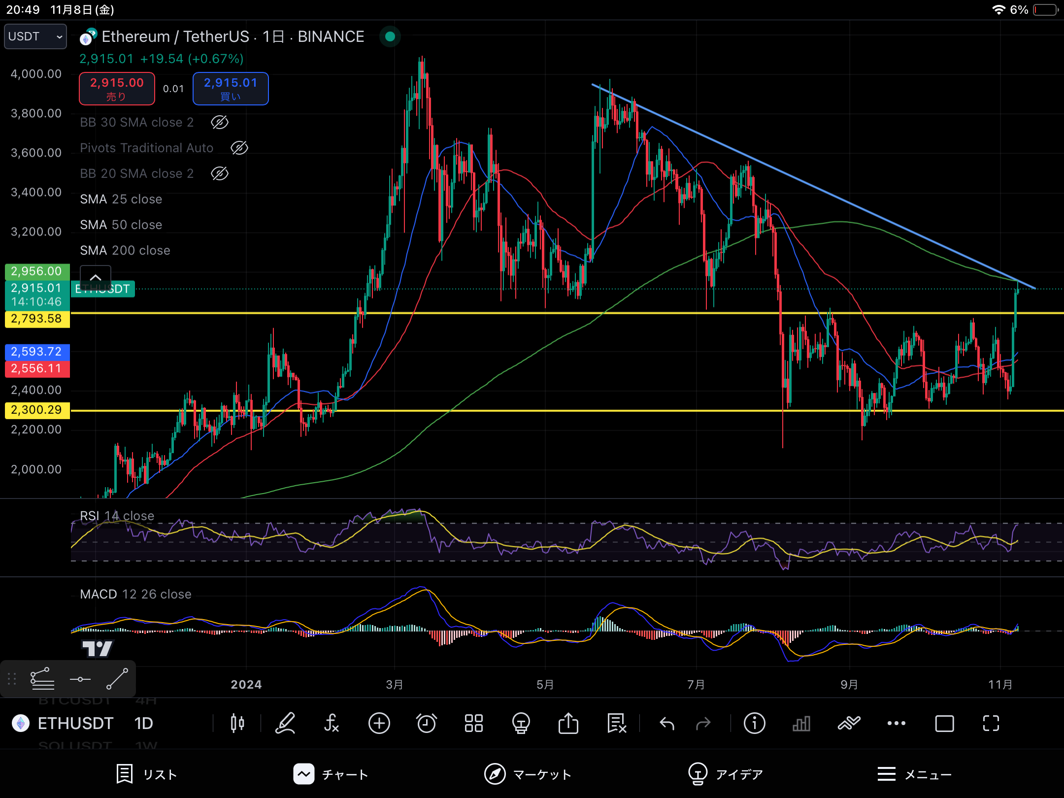Switch to the リスト tab
This screenshot has height=798, width=1064.
[x=147, y=774]
